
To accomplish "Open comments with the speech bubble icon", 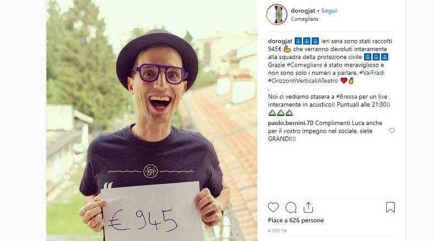I will click(x=291, y=207).
